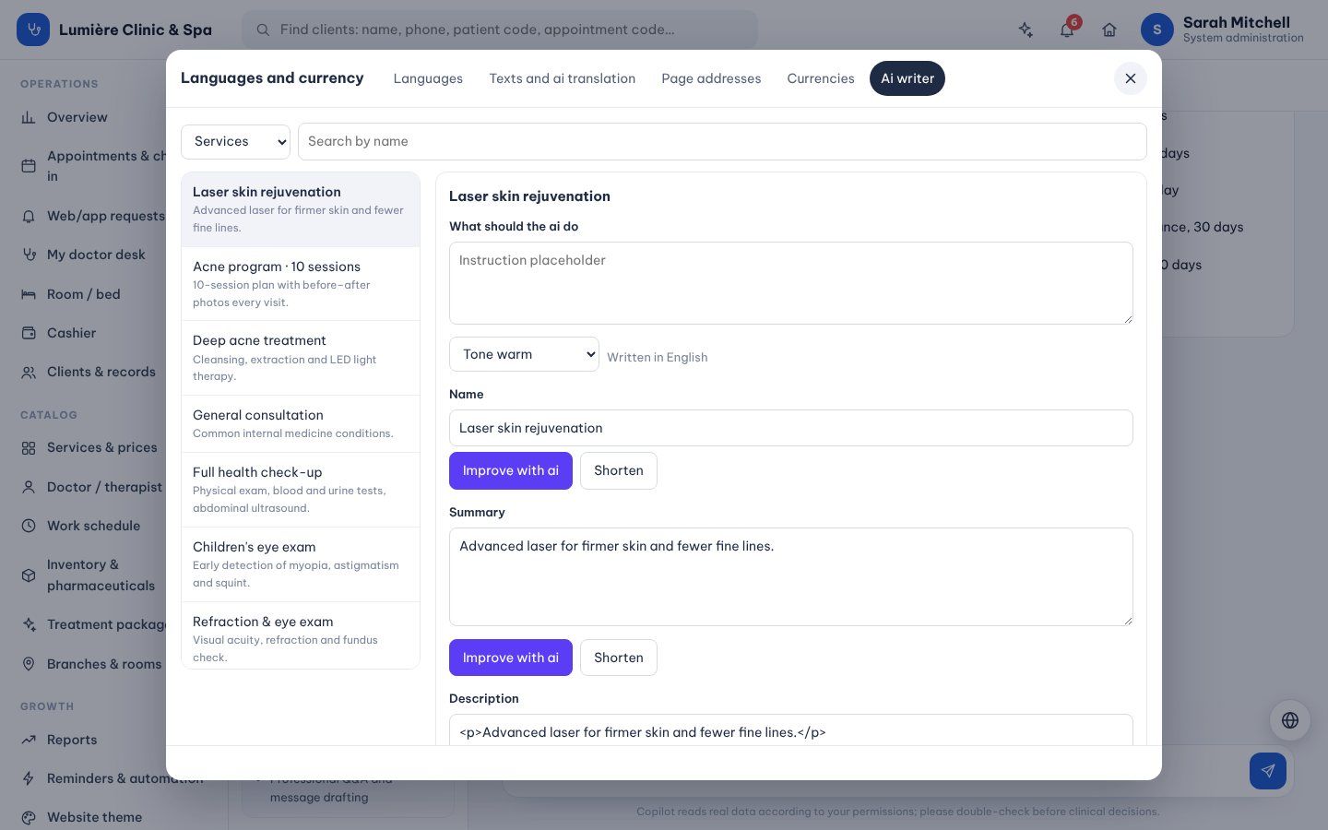1328x830 pixels.
Task: Open Room / bed sidebar item
Action: coord(83,294)
